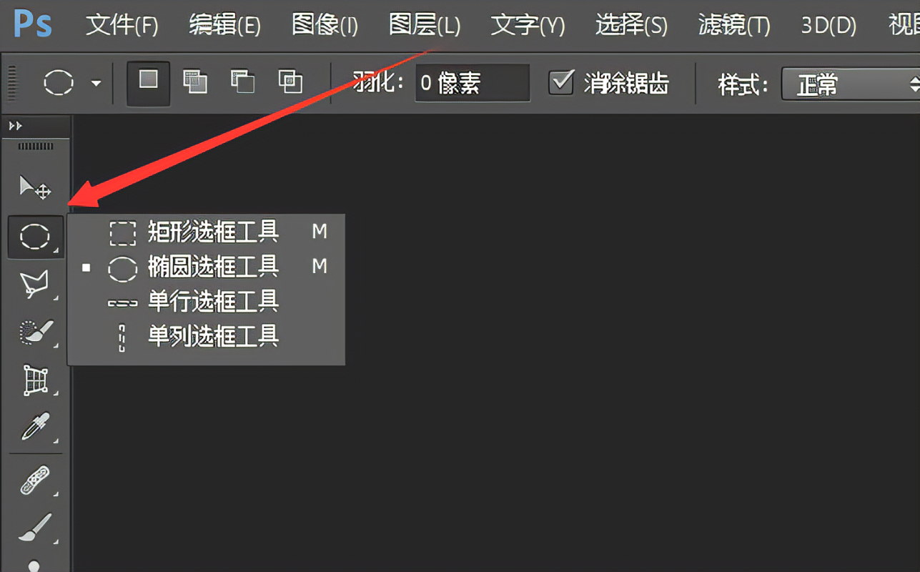This screenshot has width=920, height=572.
Task: Open the tool preset picker arrow
Action: 96,83
